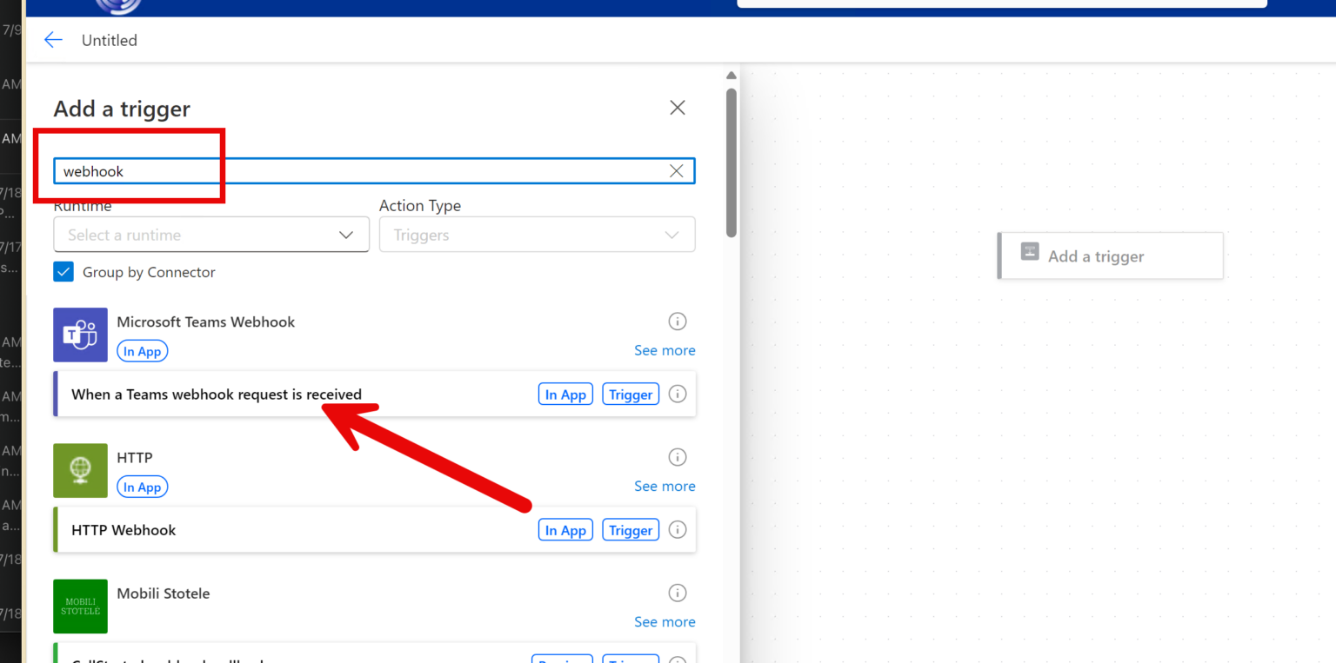Choose the HTTP Webhook trigger
Screen dimensions: 1336x663
(x=124, y=530)
